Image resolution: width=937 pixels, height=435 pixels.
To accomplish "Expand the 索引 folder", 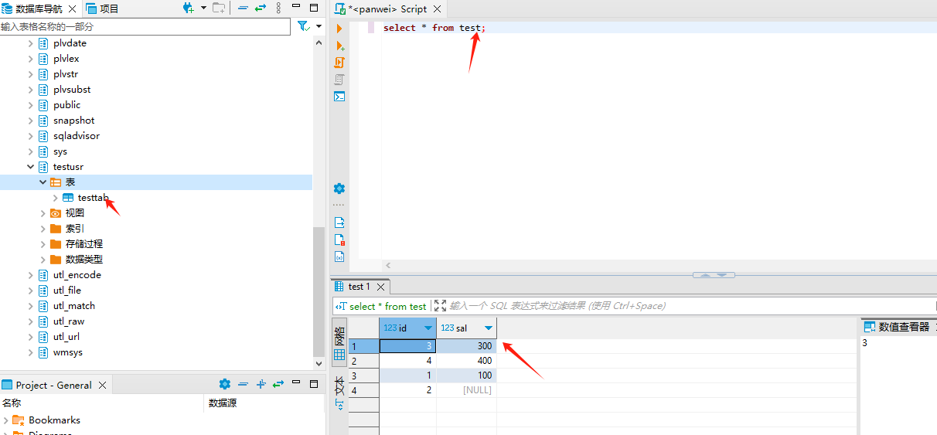I will pos(43,229).
